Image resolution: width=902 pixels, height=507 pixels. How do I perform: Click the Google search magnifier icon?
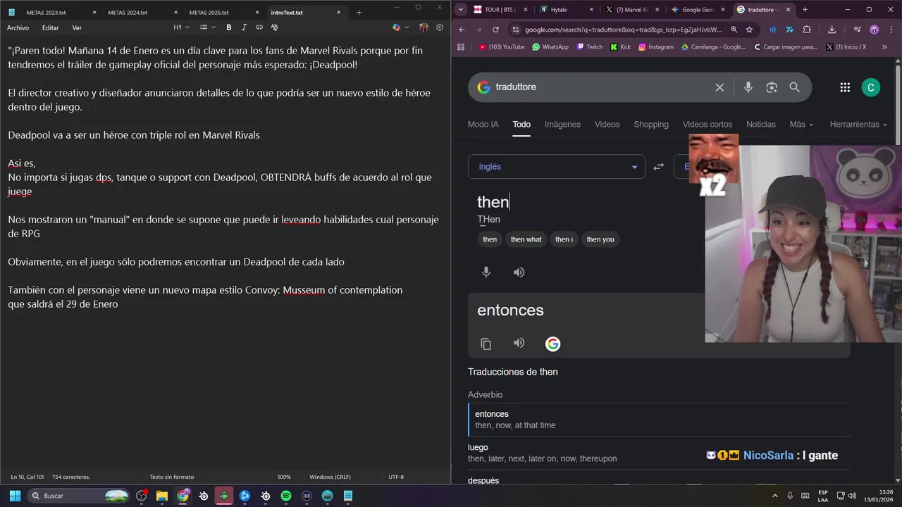point(795,87)
